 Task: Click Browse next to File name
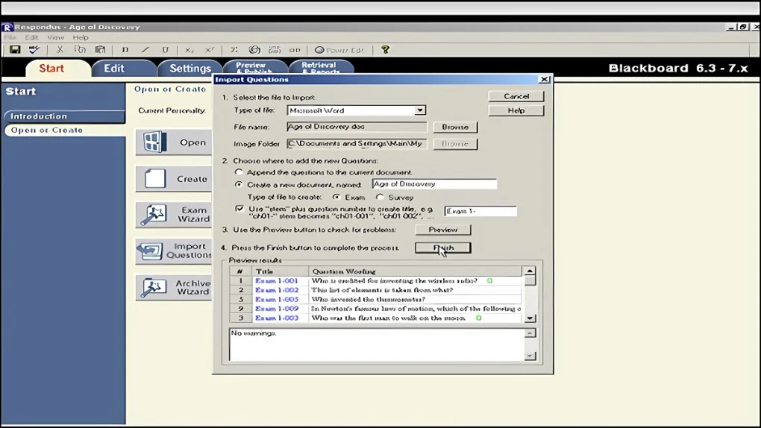[454, 127]
